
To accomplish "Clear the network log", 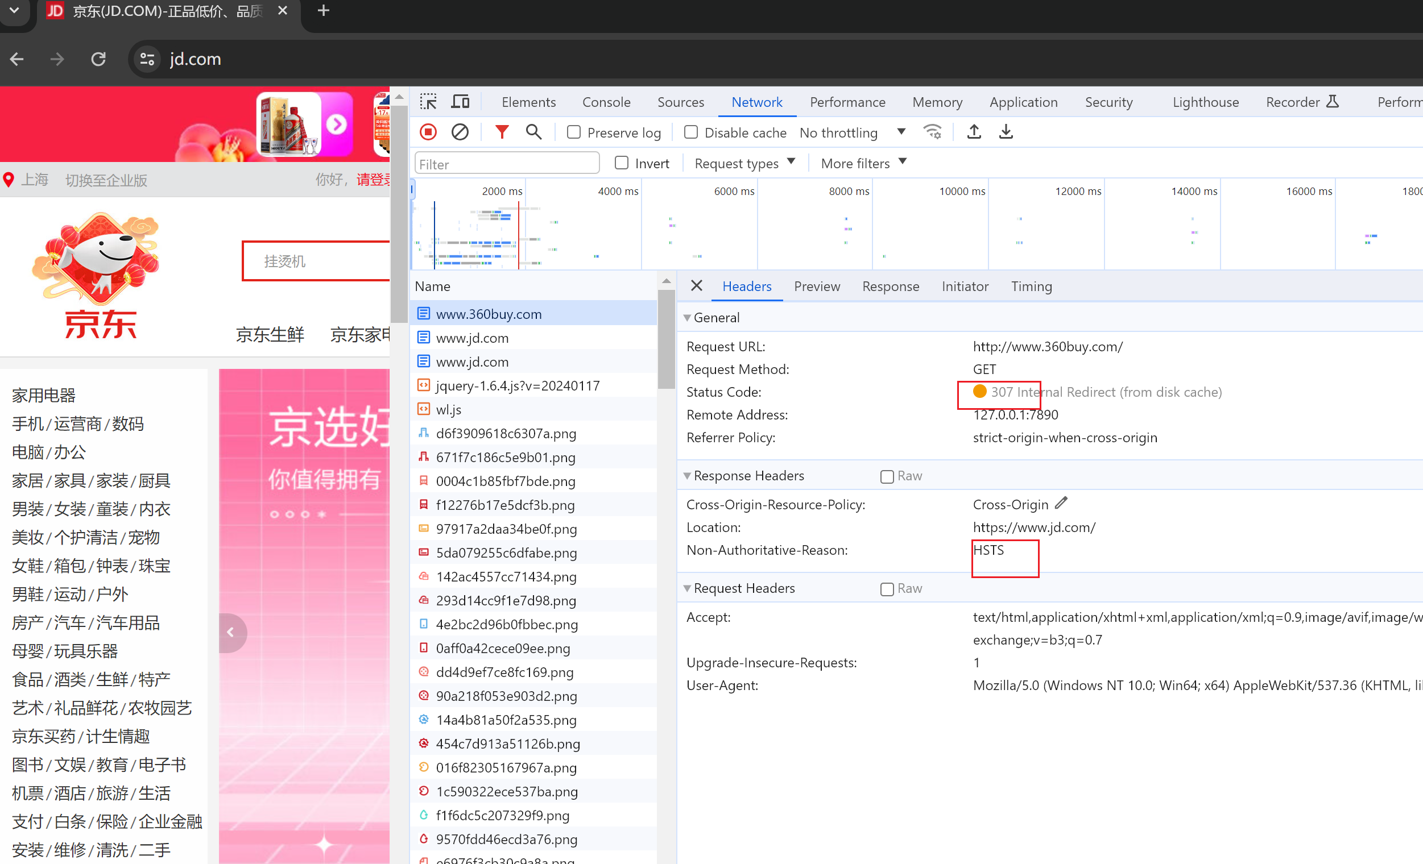I will click(x=460, y=132).
